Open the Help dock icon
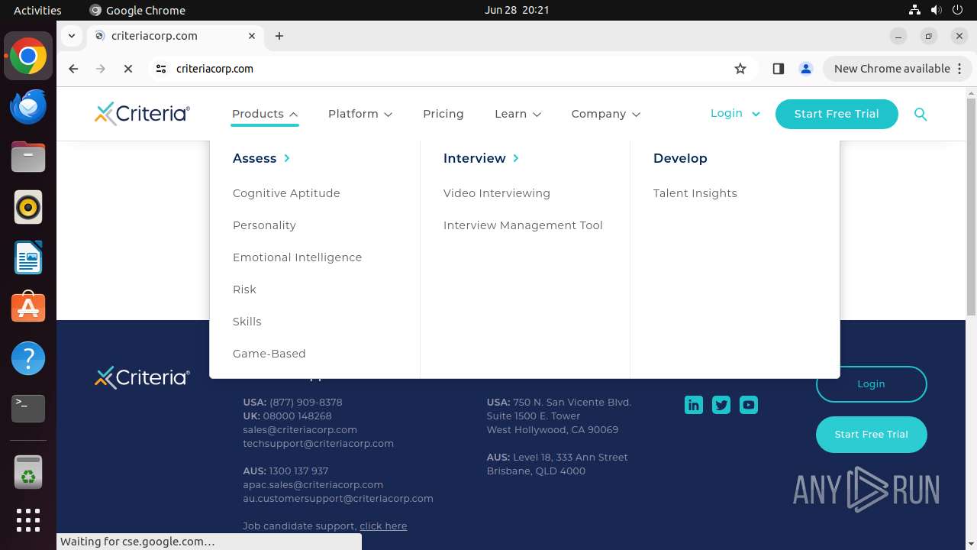The width and height of the screenshot is (977, 550). click(28, 358)
